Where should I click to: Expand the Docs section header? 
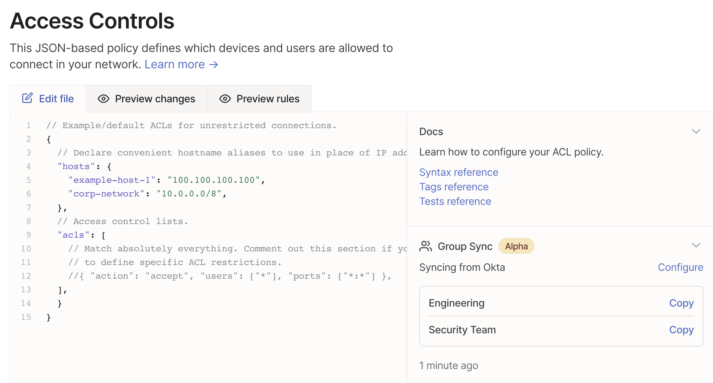pyautogui.click(x=431, y=131)
